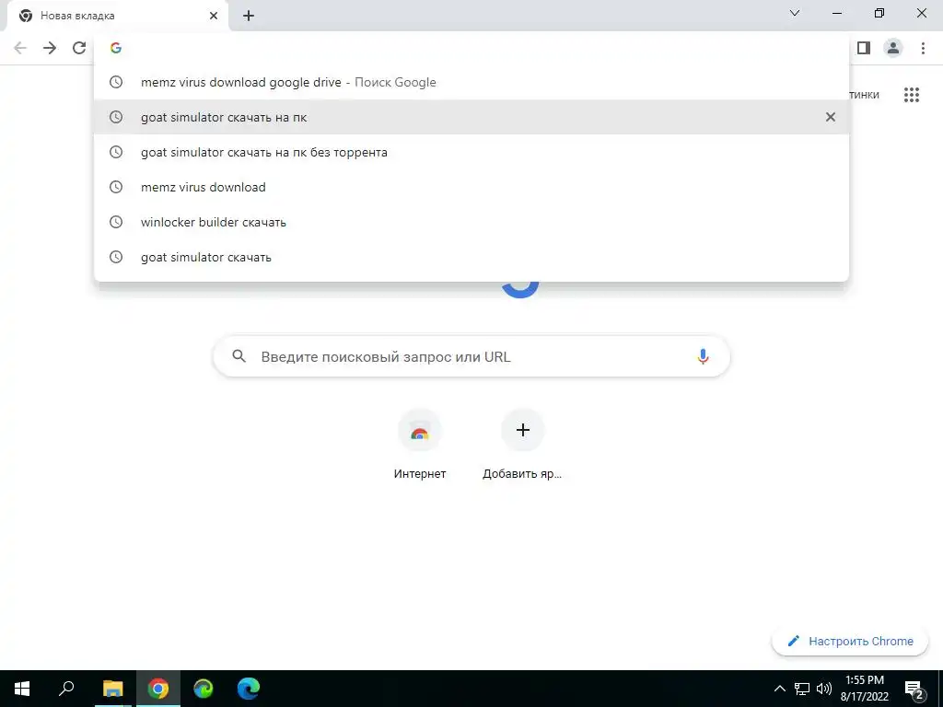Toggle the side panel icon

click(864, 48)
